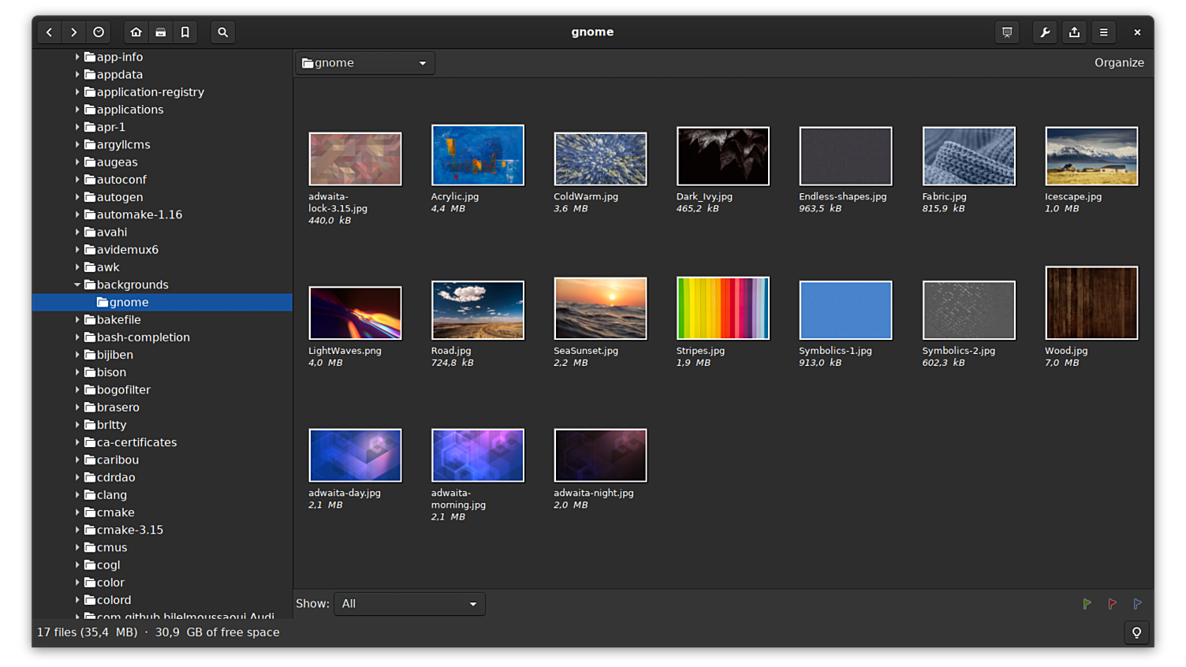
Task: Expand the bash-completion folder
Action: 77,337
